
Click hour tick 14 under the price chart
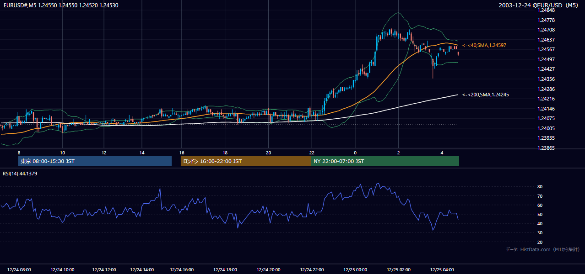(x=142, y=153)
